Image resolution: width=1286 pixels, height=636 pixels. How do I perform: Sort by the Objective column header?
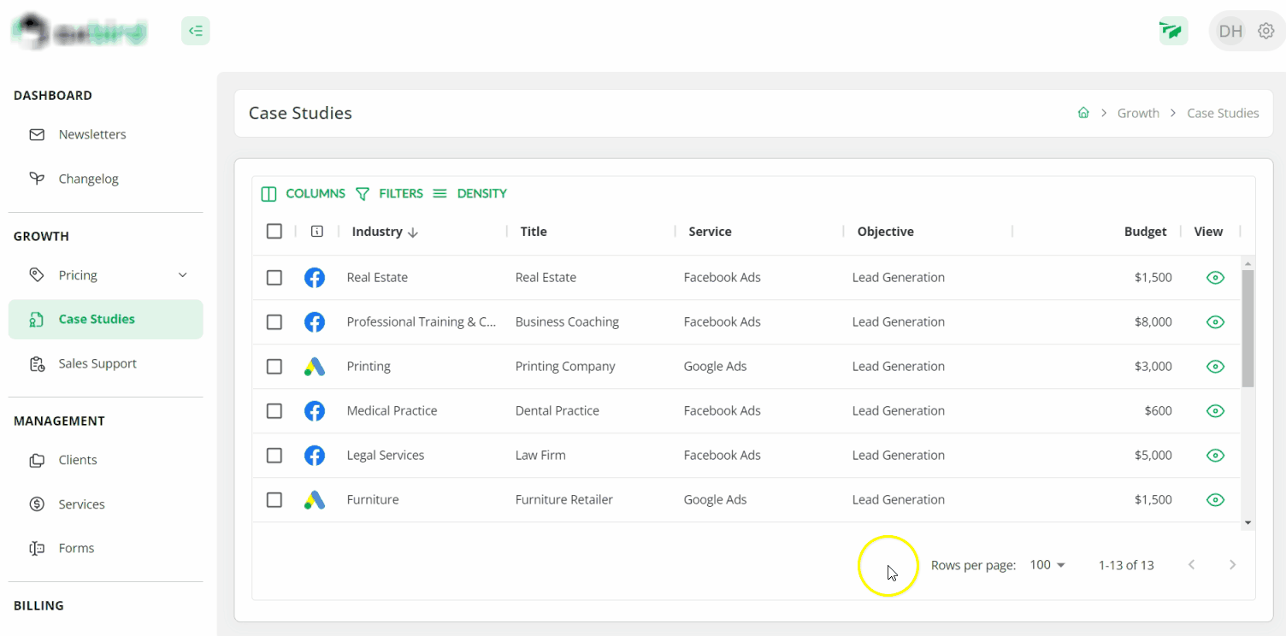click(885, 232)
